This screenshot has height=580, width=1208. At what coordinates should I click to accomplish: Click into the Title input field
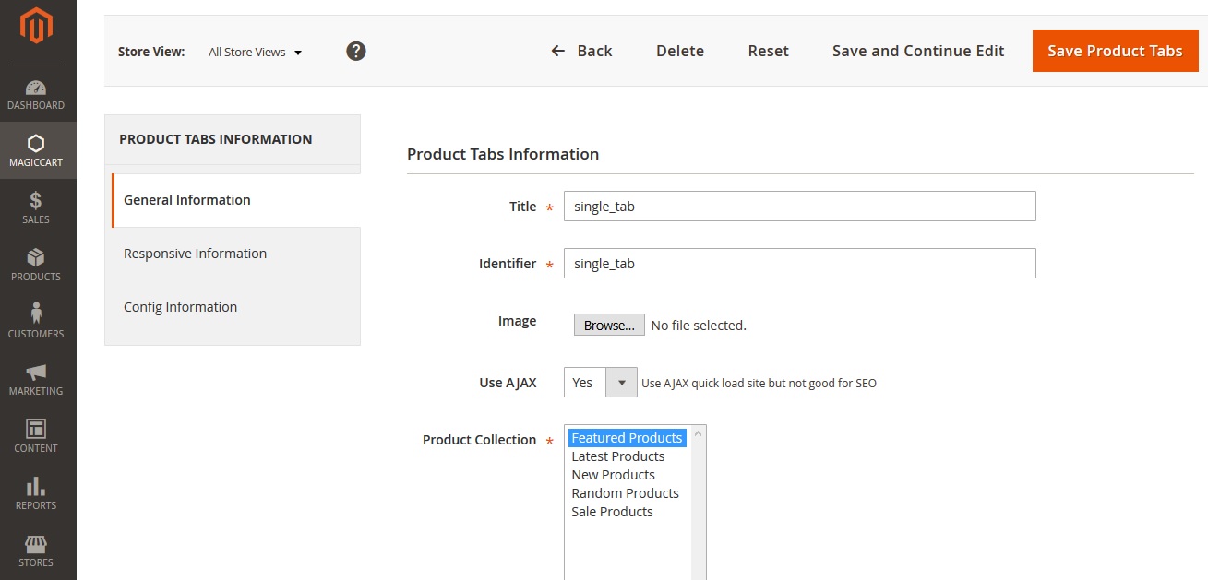point(799,207)
